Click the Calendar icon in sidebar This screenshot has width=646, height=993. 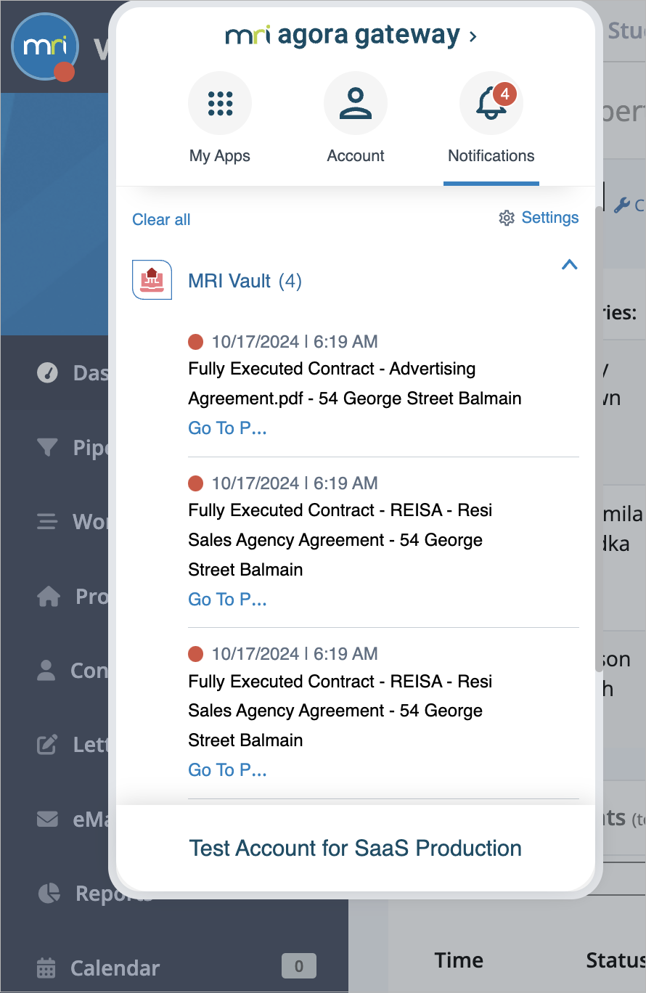click(x=46, y=968)
